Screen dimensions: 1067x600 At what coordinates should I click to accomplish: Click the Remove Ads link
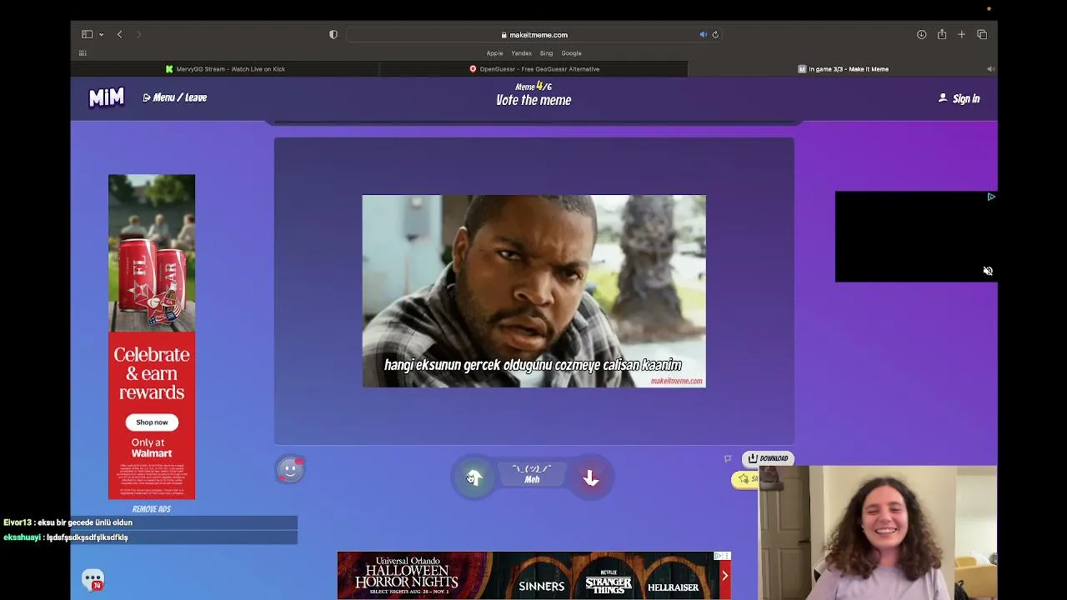coord(152,509)
